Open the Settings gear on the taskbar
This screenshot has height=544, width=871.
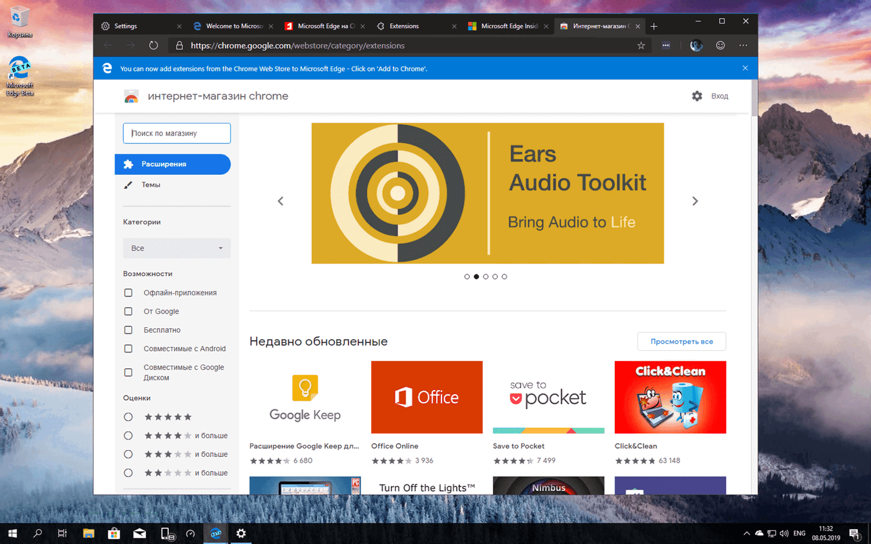coord(241,533)
